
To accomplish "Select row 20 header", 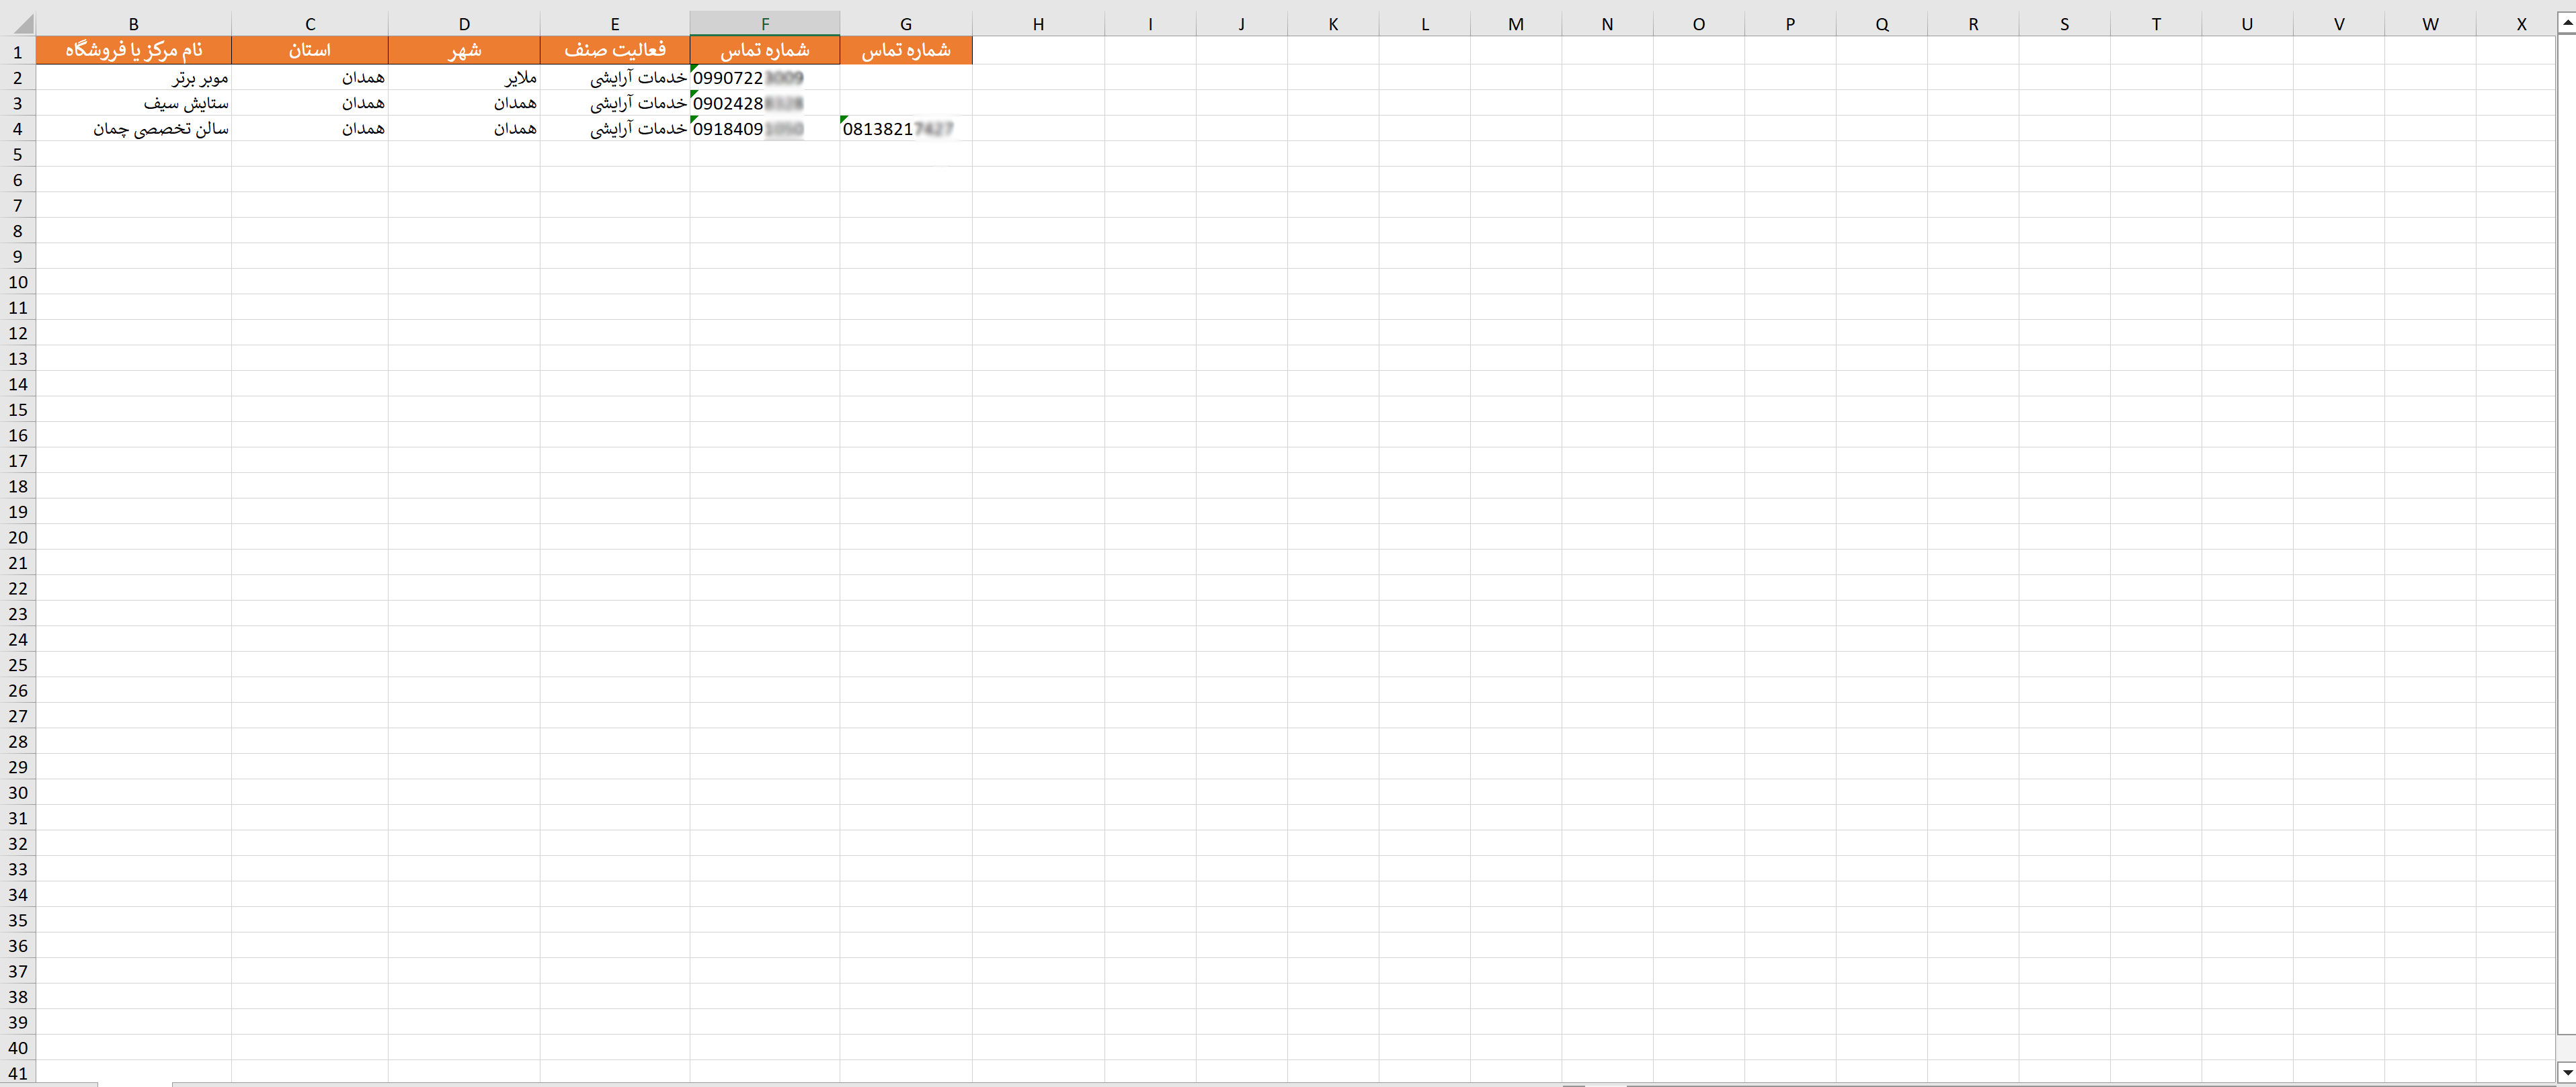I will click(18, 537).
